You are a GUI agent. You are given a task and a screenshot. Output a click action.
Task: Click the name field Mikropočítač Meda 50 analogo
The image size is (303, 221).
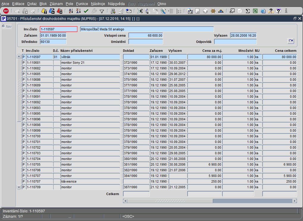(x=147, y=29)
